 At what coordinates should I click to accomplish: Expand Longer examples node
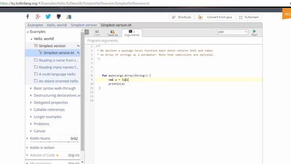tap(31, 117)
